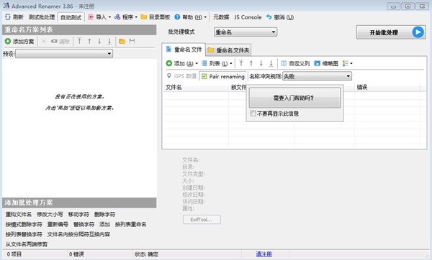Click the 状态: 确定 status text
The width and height of the screenshot is (432, 260).
point(146,254)
